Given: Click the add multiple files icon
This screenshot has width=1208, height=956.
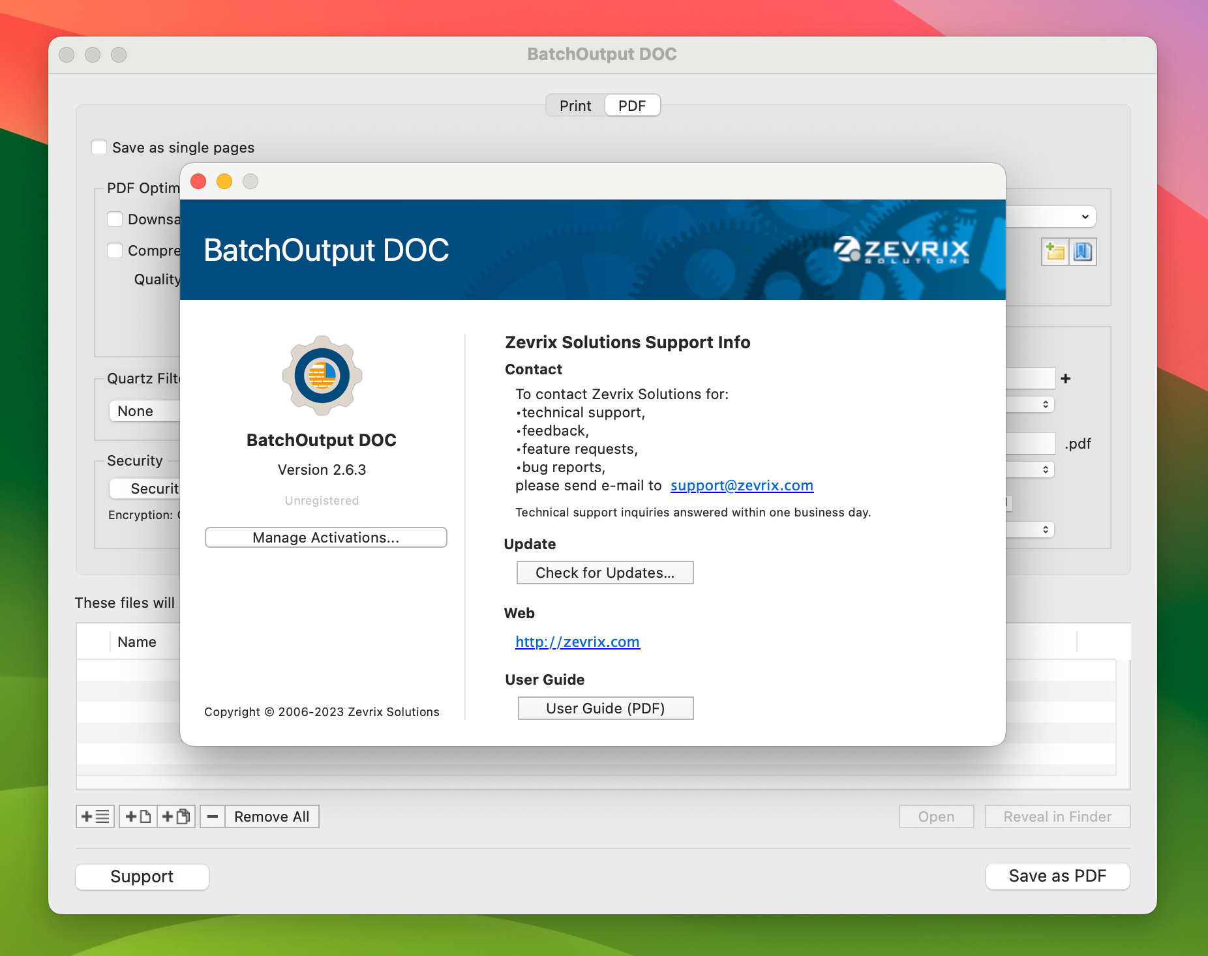Looking at the screenshot, I should click(x=175, y=816).
